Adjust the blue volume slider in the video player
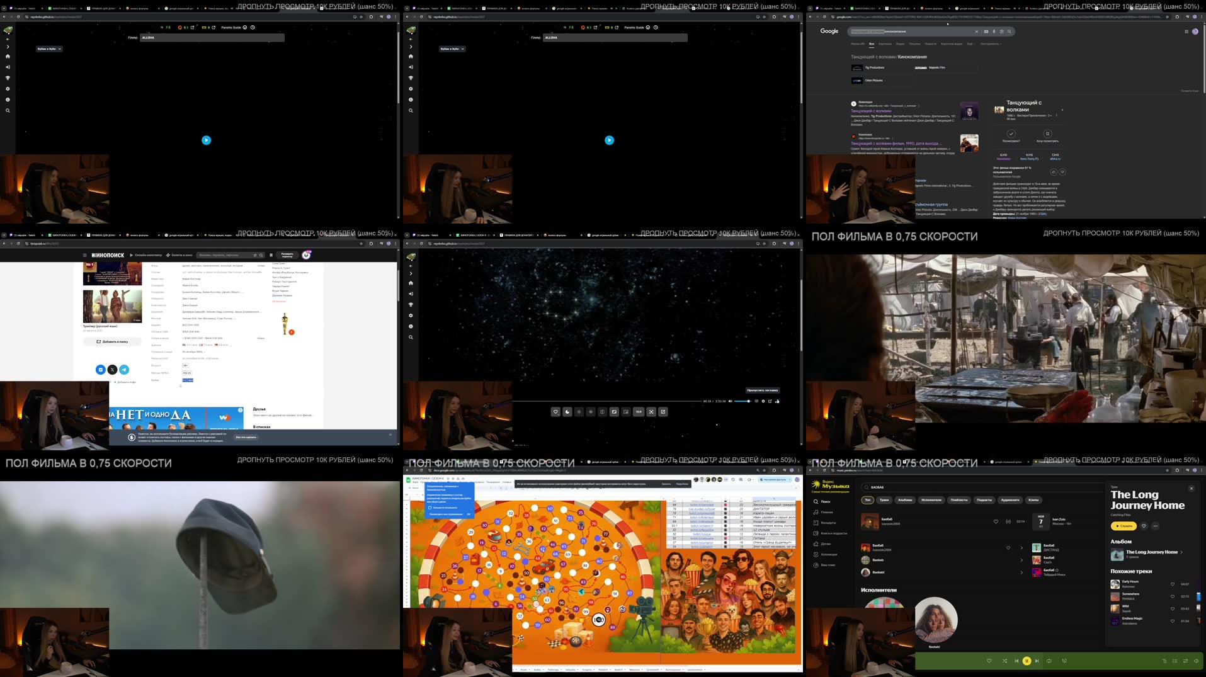Image resolution: width=1206 pixels, height=677 pixels. coord(743,401)
